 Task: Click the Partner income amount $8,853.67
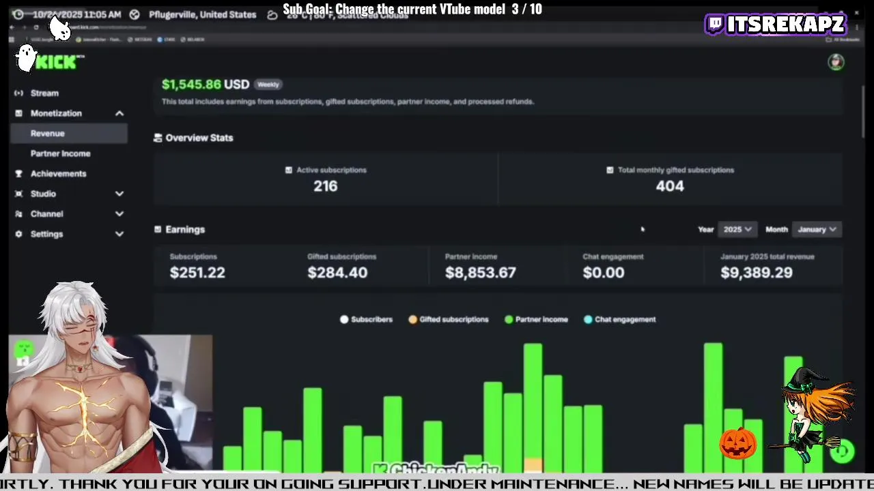(x=481, y=273)
